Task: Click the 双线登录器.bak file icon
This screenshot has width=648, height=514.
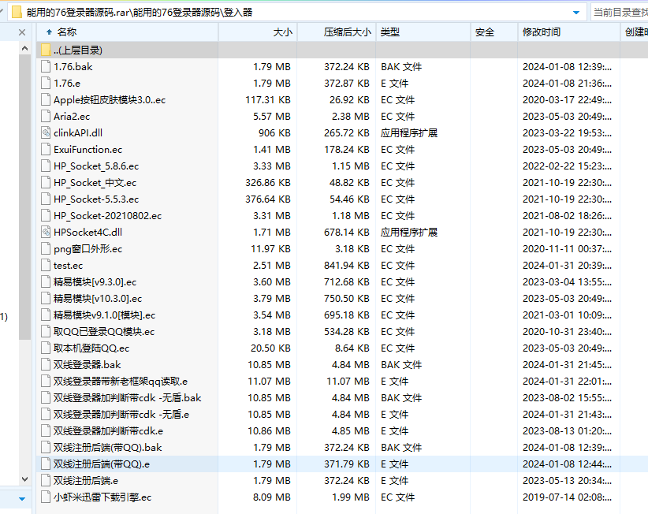Action: [46, 365]
